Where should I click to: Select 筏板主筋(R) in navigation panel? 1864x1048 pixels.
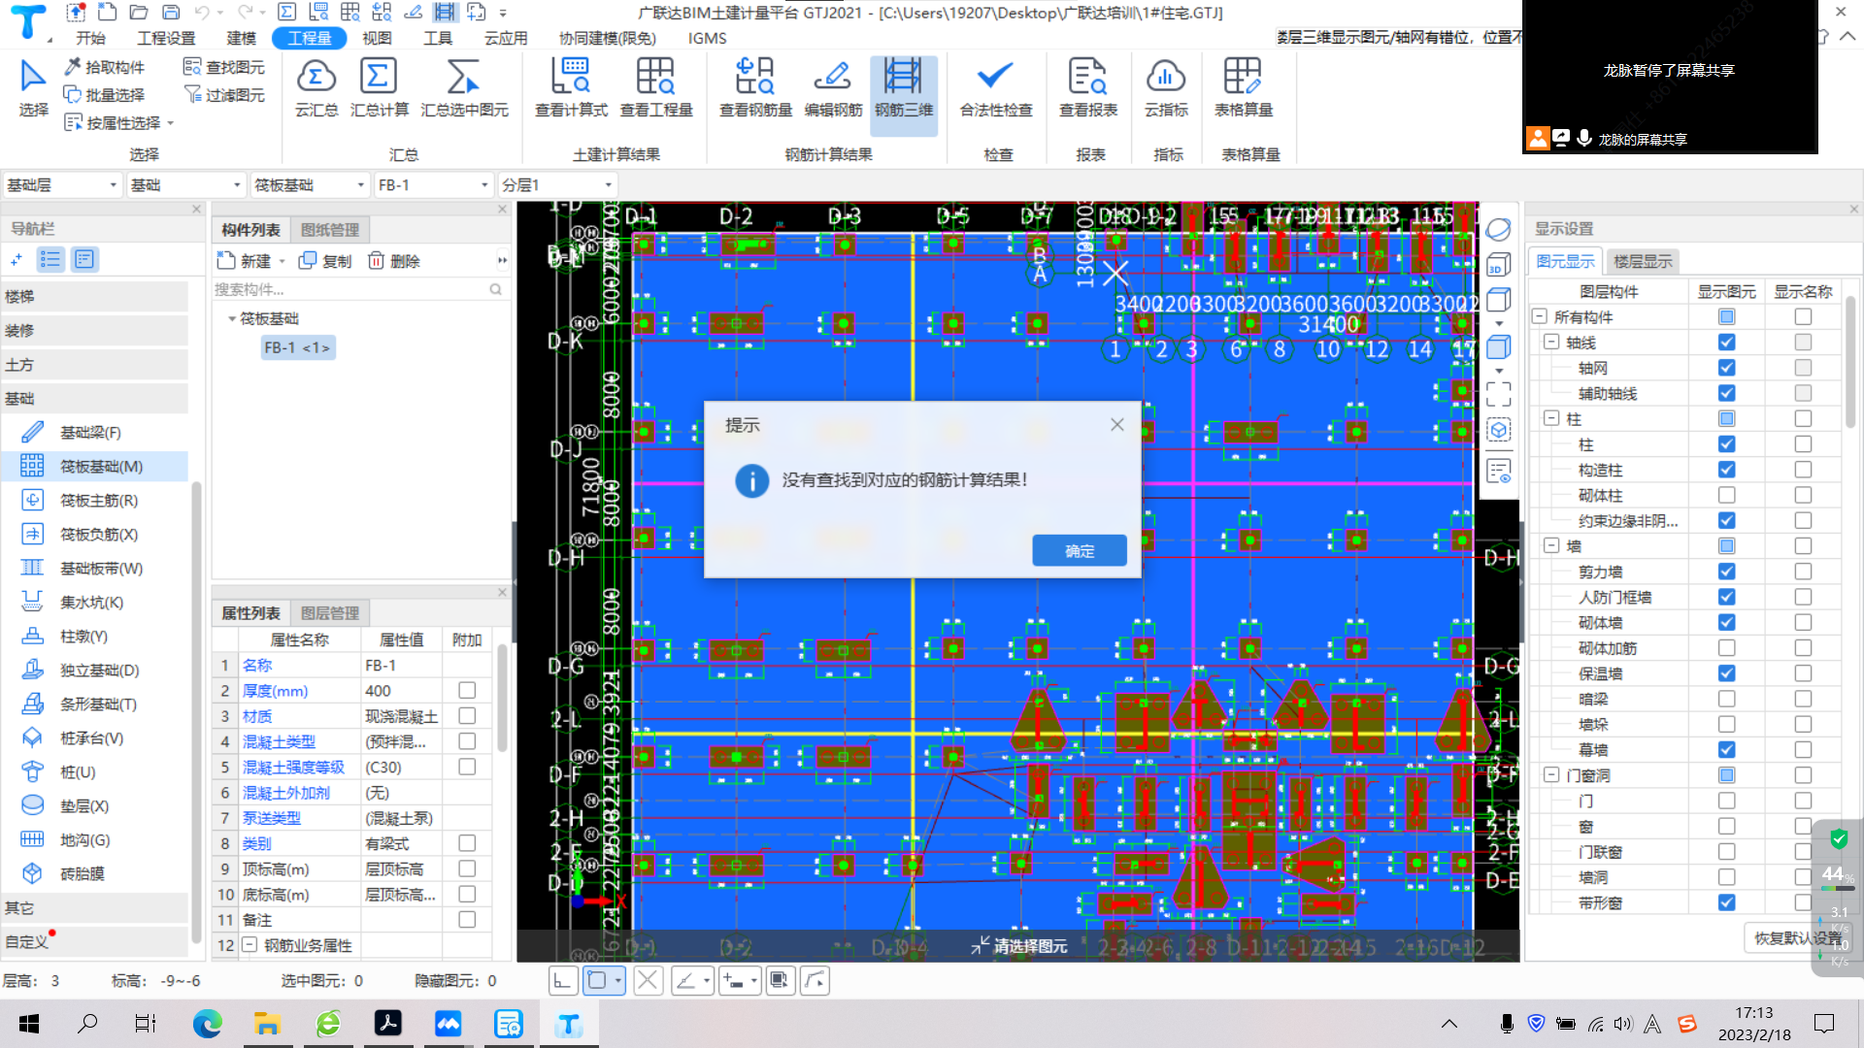98,500
